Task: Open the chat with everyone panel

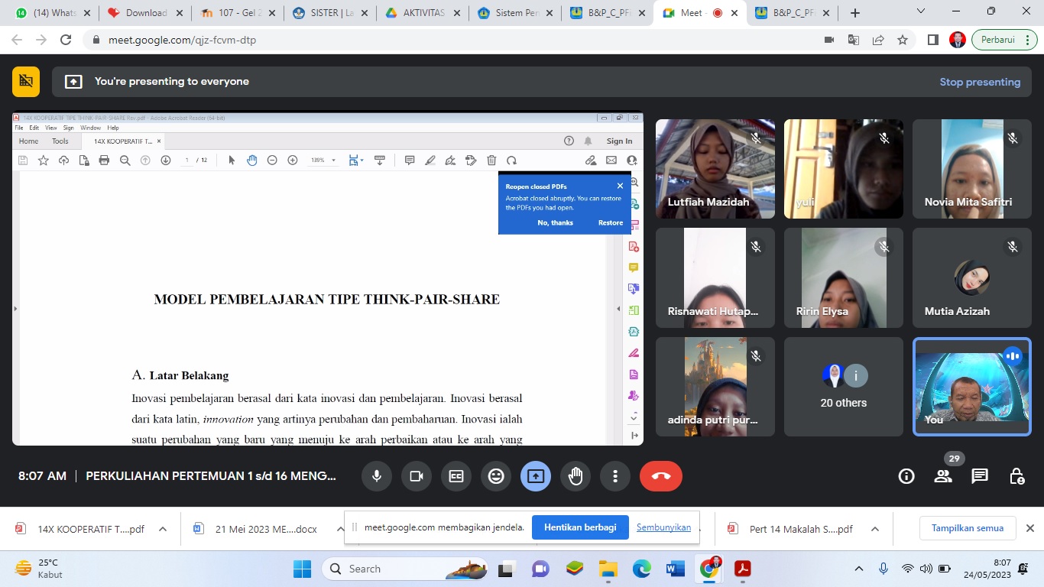Action: [980, 476]
